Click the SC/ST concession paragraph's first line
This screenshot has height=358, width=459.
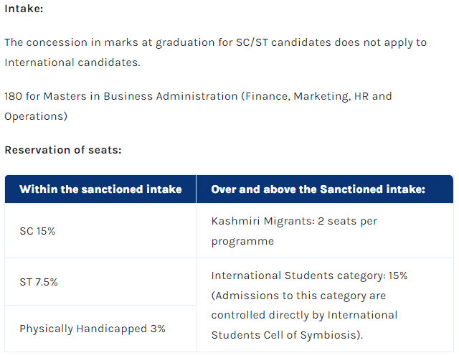pos(215,42)
